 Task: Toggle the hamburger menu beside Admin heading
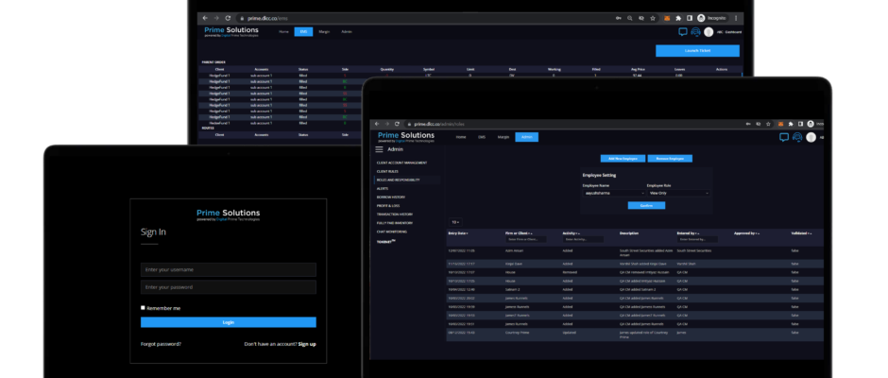click(380, 149)
